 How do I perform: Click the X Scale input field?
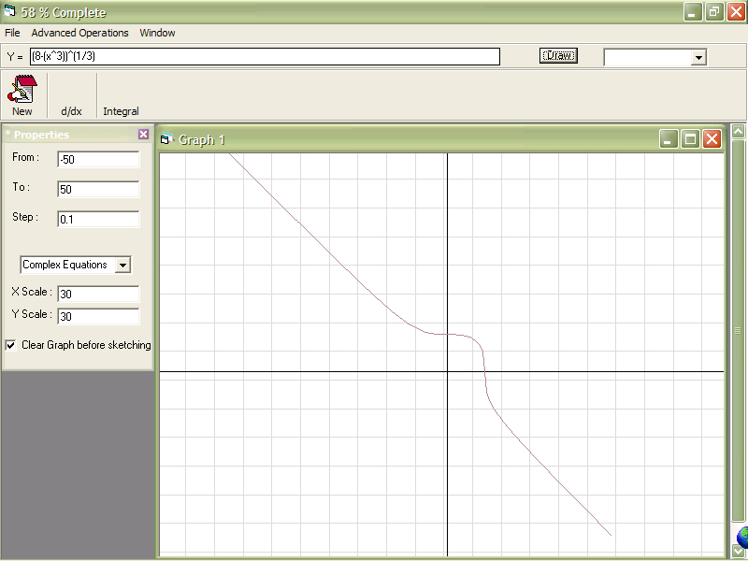tap(98, 295)
